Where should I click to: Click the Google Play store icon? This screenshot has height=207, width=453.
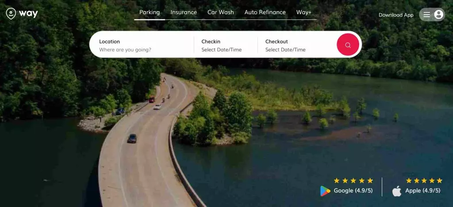(325, 191)
